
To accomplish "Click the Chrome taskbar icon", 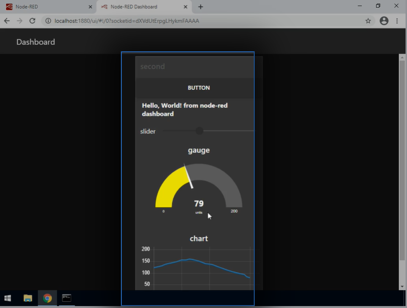I will (x=47, y=298).
